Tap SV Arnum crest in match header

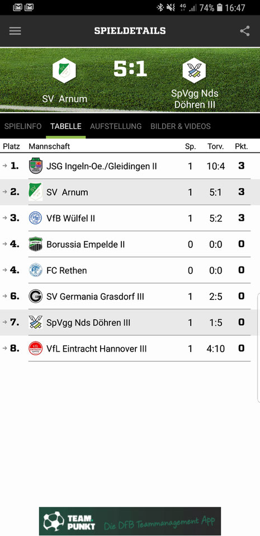click(64, 71)
